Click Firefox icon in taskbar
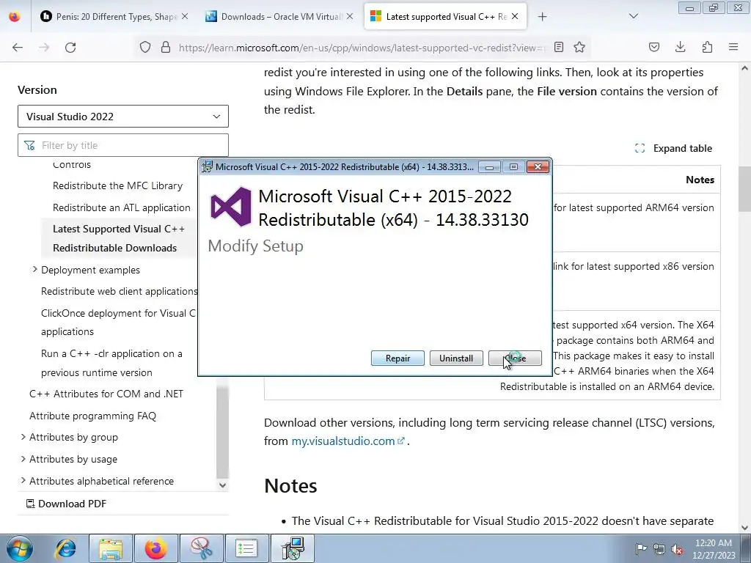The height and width of the screenshot is (563, 751). (156, 548)
